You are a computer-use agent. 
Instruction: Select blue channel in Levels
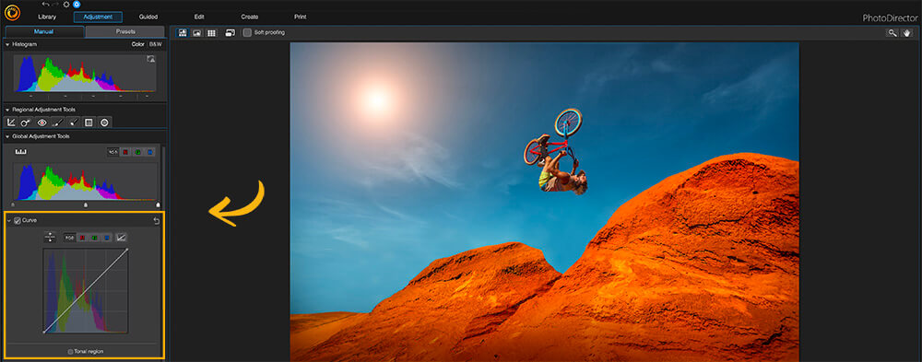pyautogui.click(x=150, y=152)
